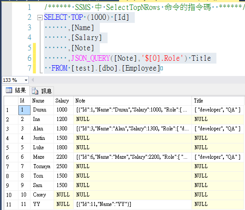The height and width of the screenshot is (210, 245).
Task: Click the Tomaya name cell
Action: tap(42, 166)
